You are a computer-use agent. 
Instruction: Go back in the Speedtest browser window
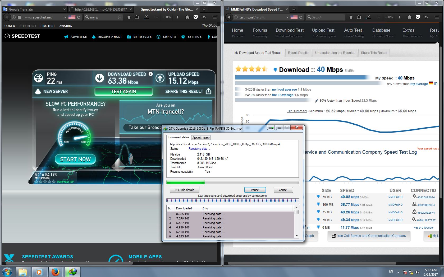[x=7, y=17]
